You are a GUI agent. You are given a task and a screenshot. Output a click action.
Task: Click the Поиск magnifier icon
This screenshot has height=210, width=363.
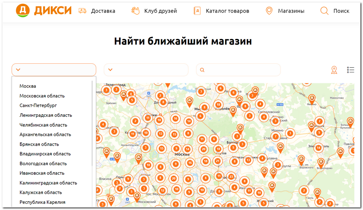coord(324,11)
